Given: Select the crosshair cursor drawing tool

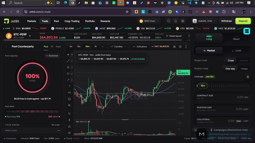Looking at the screenshot, I should pos(68,55).
